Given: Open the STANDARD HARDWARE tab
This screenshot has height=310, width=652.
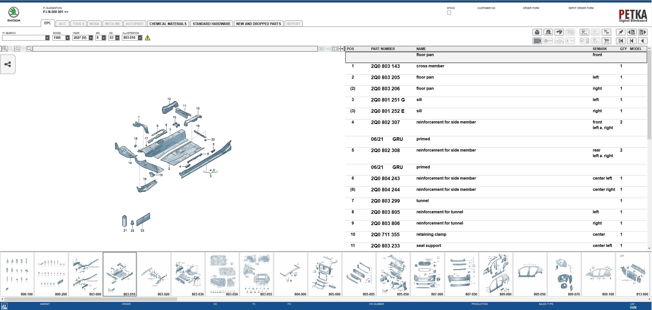Looking at the screenshot, I should [212, 24].
